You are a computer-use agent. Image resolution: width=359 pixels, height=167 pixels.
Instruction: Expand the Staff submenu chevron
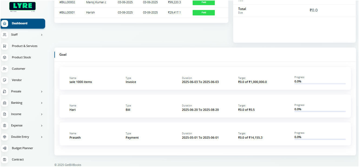(x=42, y=35)
